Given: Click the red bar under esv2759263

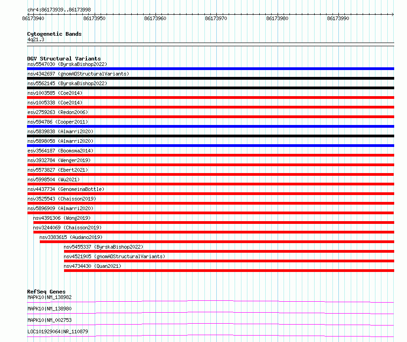Looking at the screenshot, I should point(210,117).
